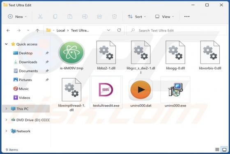The width and height of the screenshot is (230, 154).
Task: Click the pin icon beside Documents
Action: (x=47, y=71)
